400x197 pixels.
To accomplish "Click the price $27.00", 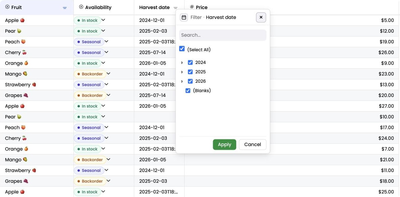I will pyautogui.click(x=386, y=106).
